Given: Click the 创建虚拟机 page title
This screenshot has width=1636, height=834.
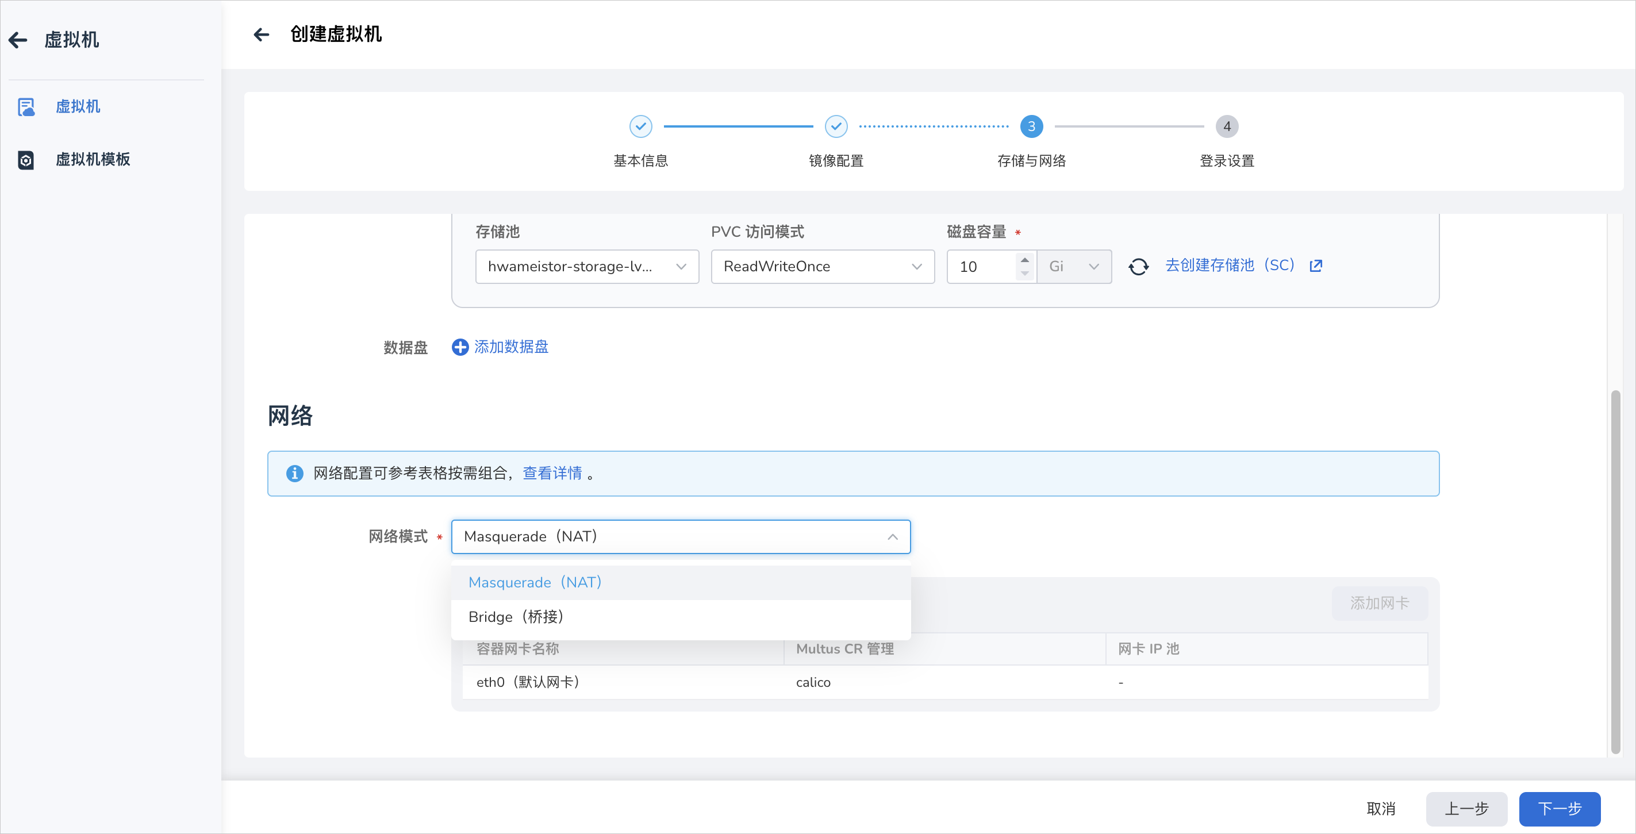Looking at the screenshot, I should click(x=336, y=34).
